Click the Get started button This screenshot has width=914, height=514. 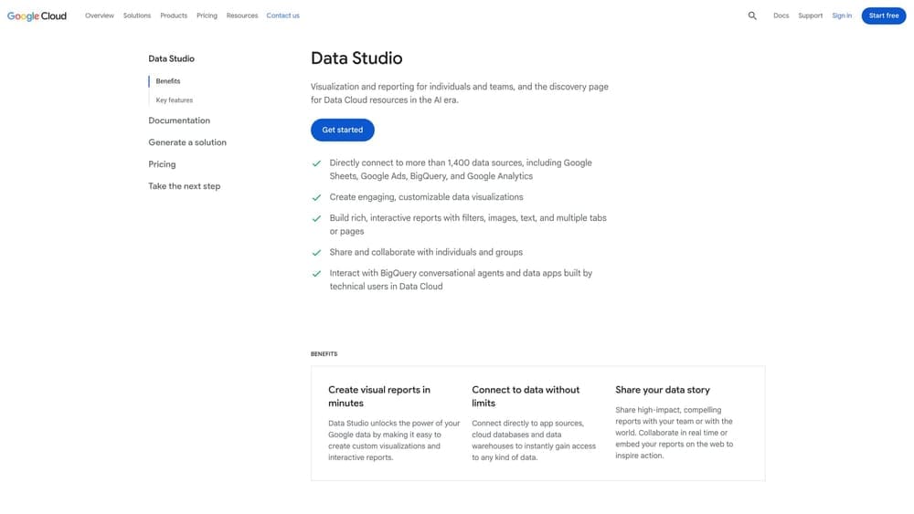342,130
